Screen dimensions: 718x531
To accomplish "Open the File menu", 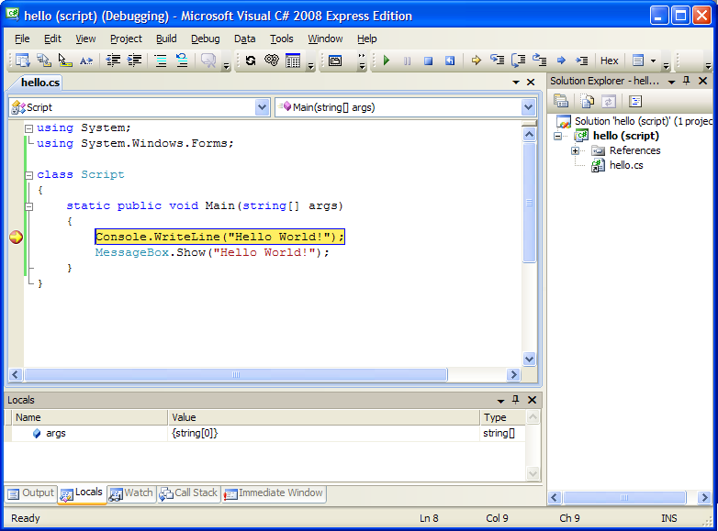I will click(22, 39).
